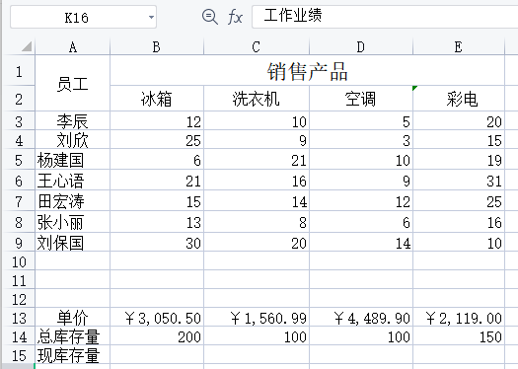This screenshot has width=518, height=369.
Task: Select column D header
Action: (361, 47)
